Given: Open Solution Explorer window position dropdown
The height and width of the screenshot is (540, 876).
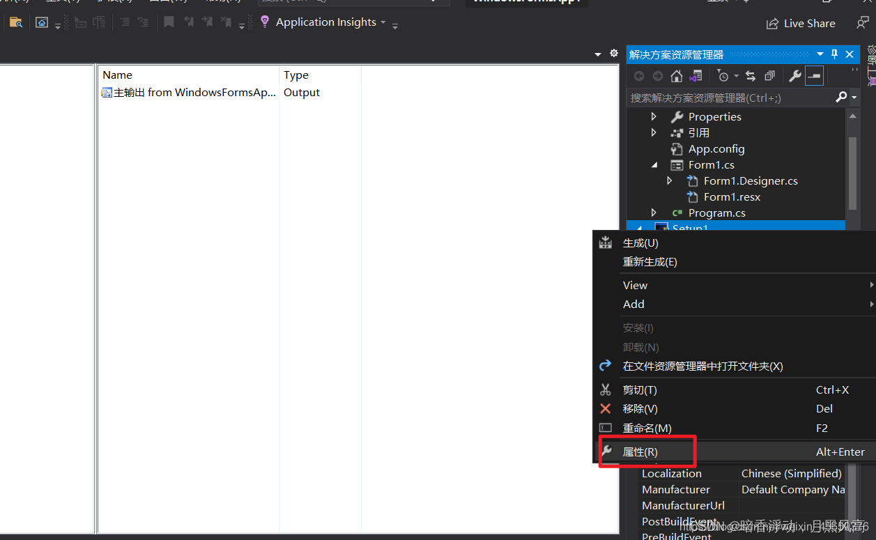Looking at the screenshot, I should [x=820, y=54].
